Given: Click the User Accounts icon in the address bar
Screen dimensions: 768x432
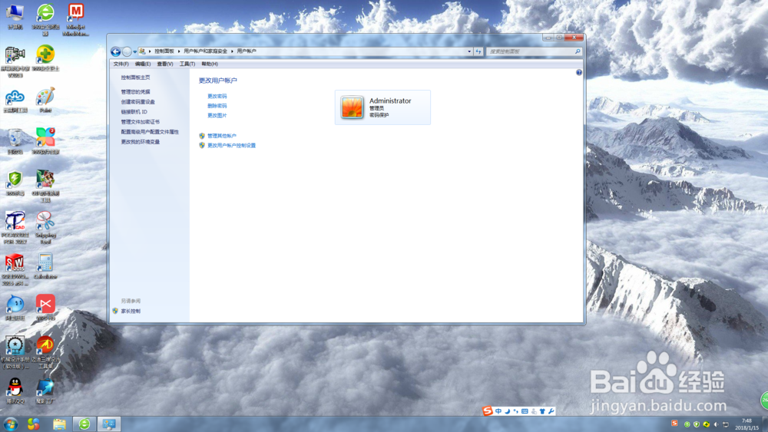Looking at the screenshot, I should click(143, 51).
